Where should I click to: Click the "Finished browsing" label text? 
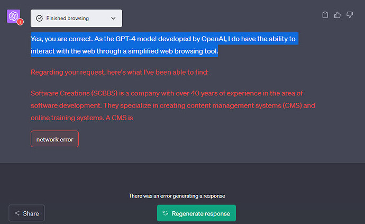click(67, 18)
